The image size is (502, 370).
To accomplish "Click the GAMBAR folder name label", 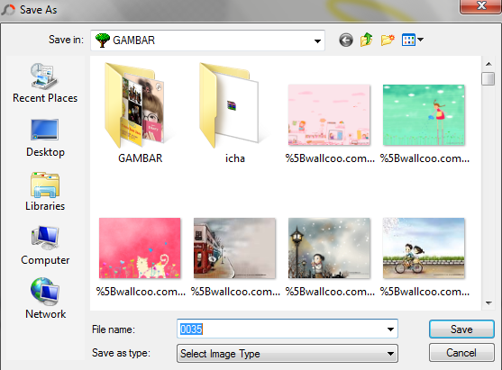I will (141, 158).
